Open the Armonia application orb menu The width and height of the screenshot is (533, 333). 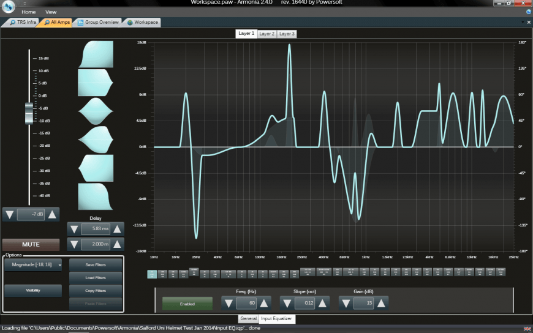pos(9,6)
